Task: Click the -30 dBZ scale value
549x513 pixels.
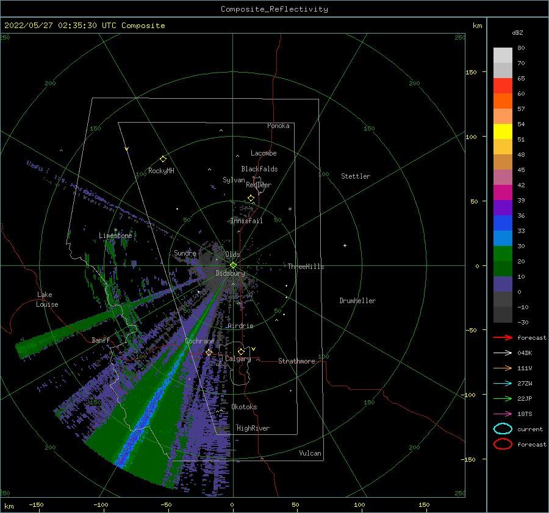Action: [523, 322]
